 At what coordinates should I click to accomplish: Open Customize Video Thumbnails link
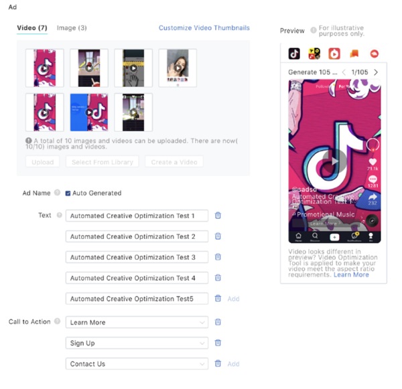pyautogui.click(x=204, y=27)
